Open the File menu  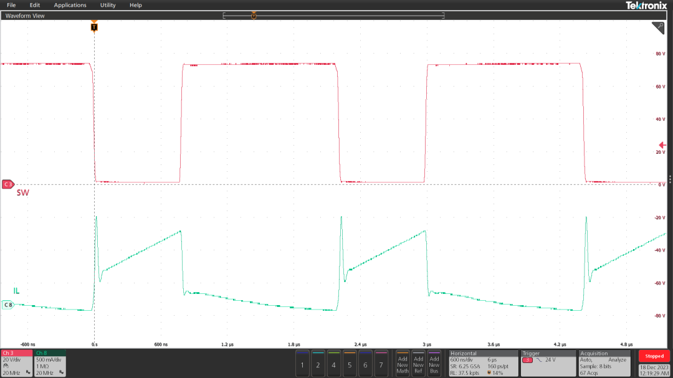[11, 5]
